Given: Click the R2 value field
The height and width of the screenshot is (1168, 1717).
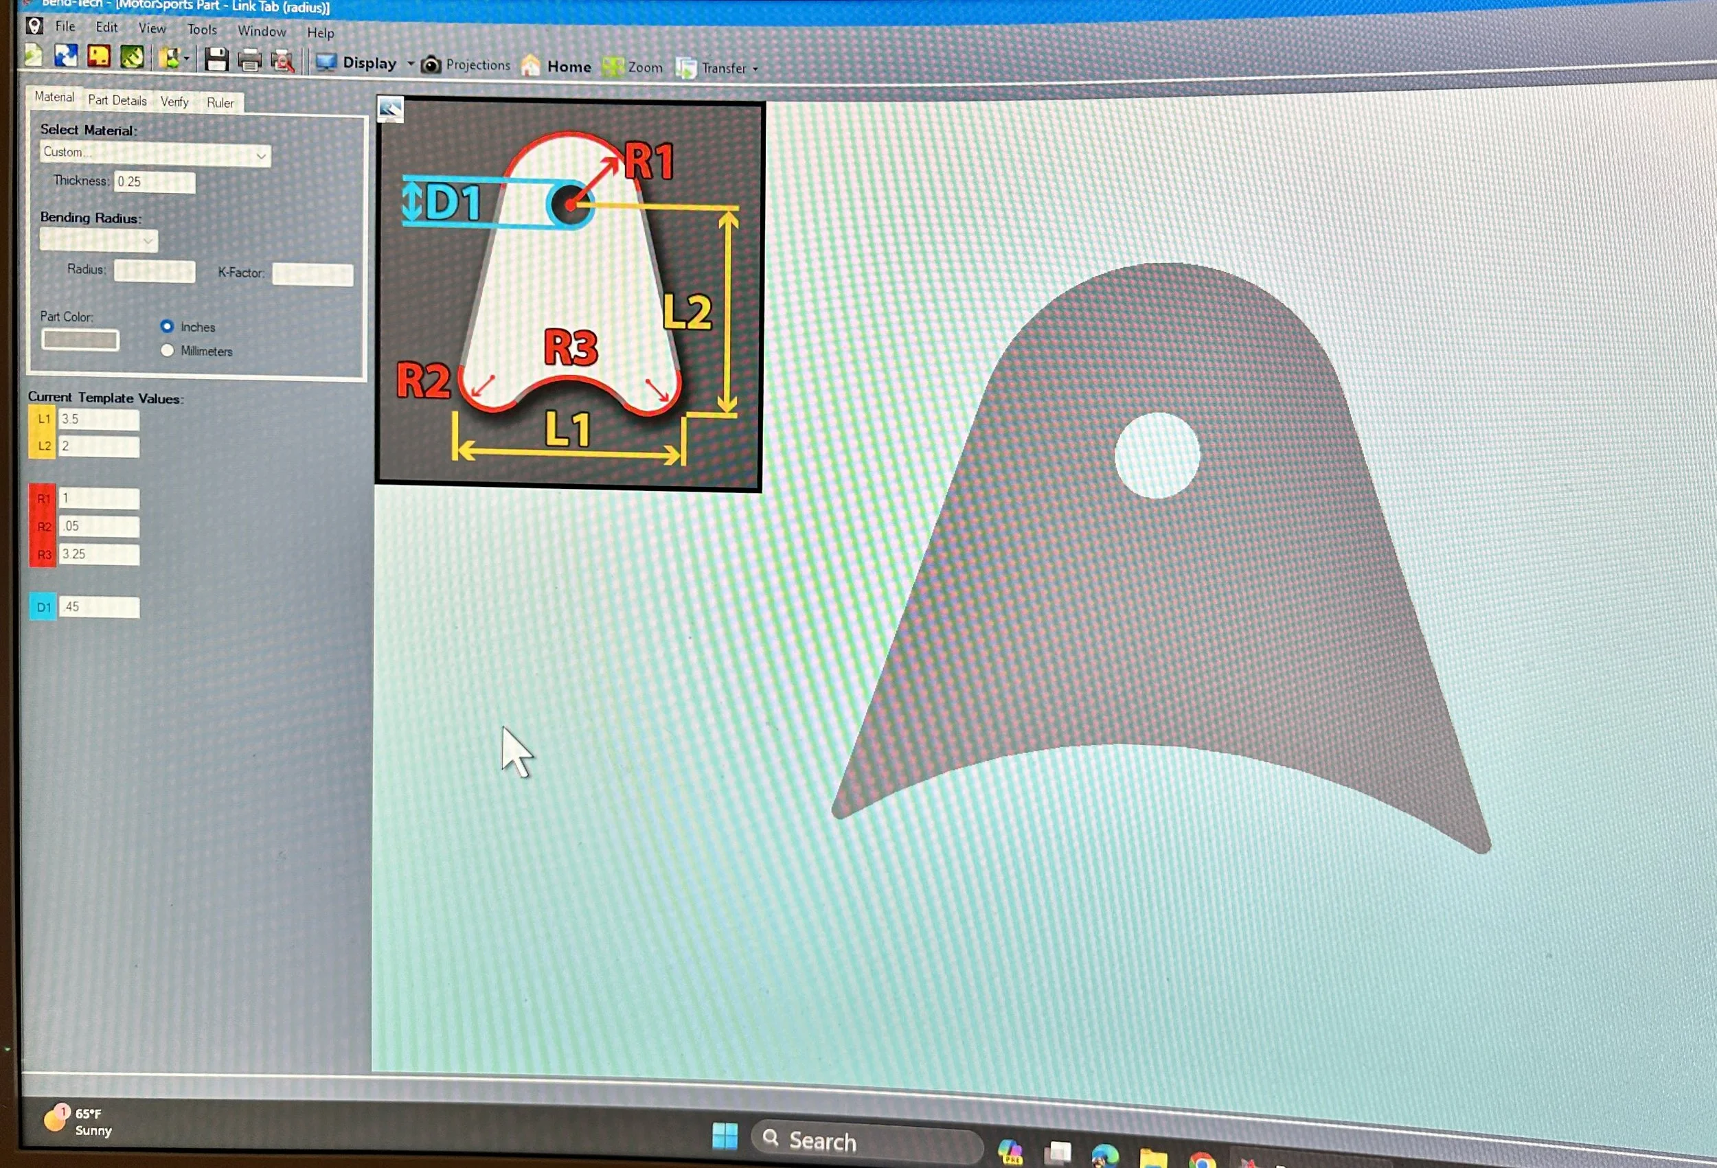Looking at the screenshot, I should 99,527.
